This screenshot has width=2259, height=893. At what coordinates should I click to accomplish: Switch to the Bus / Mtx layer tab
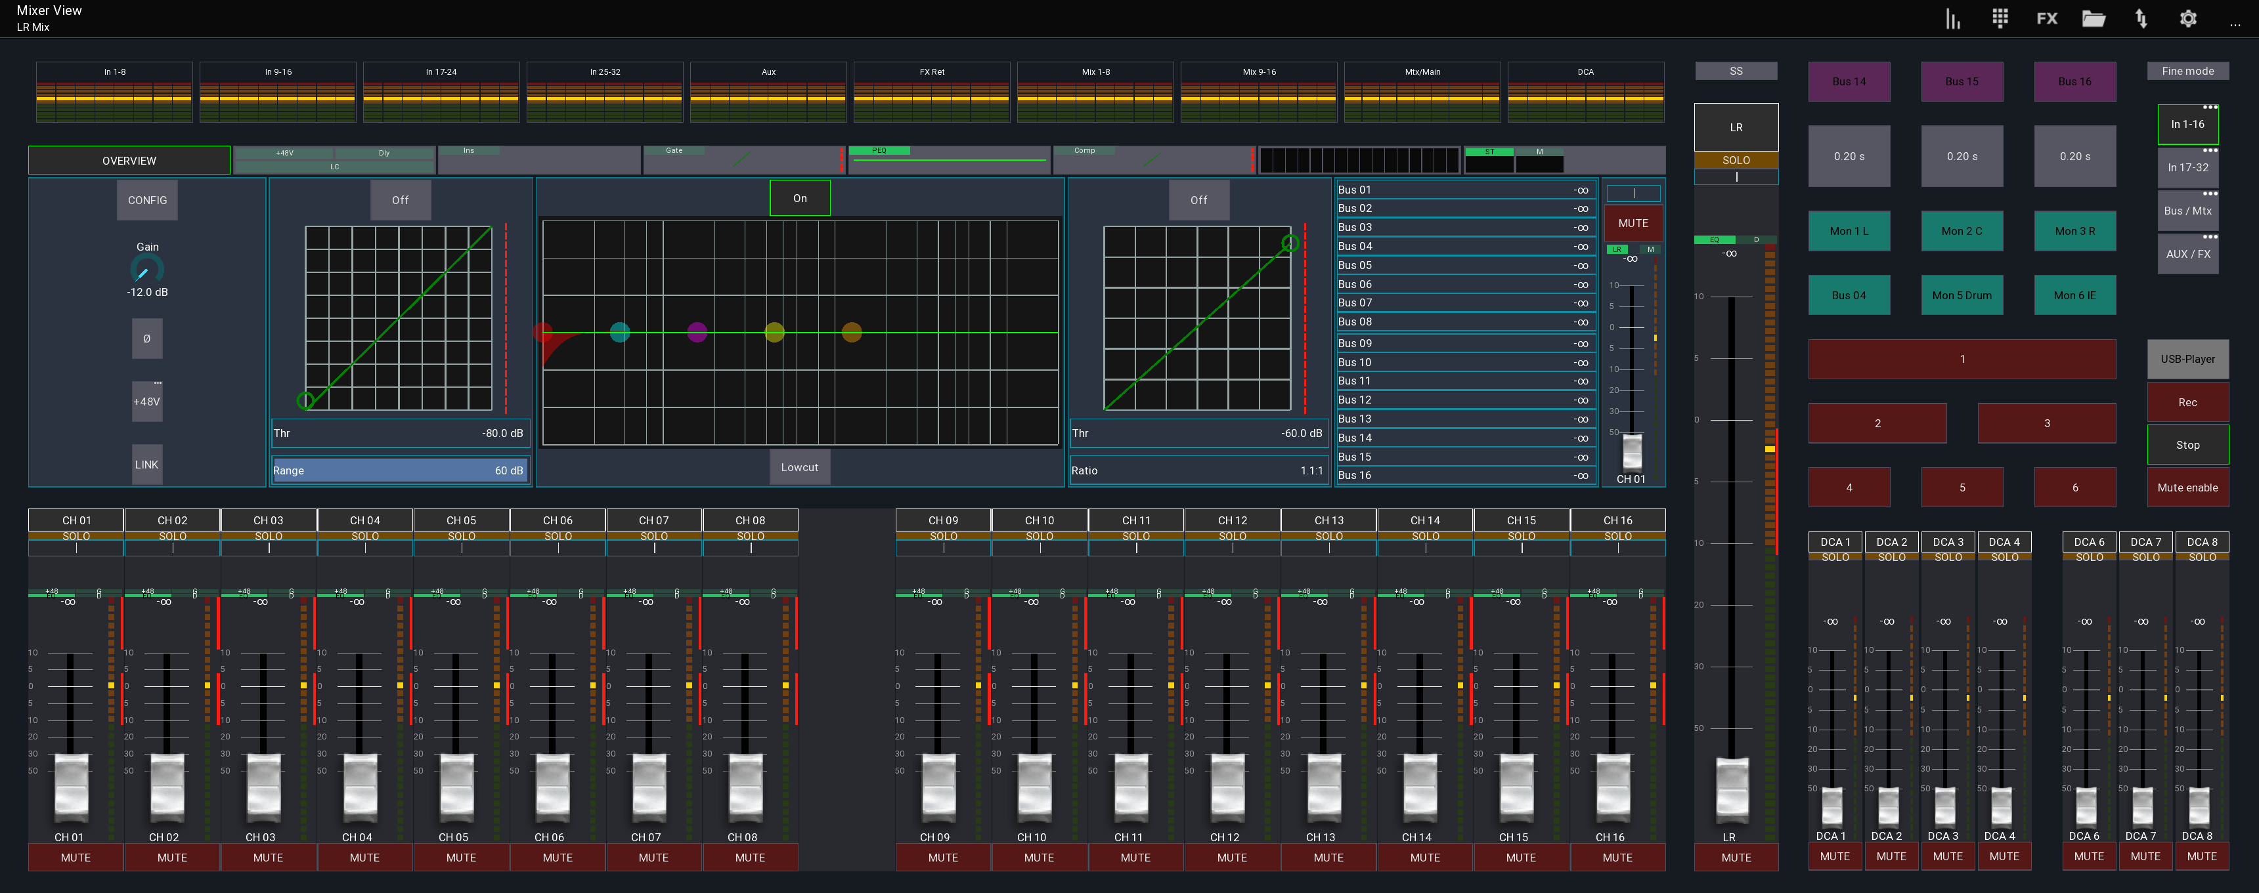point(2188,211)
